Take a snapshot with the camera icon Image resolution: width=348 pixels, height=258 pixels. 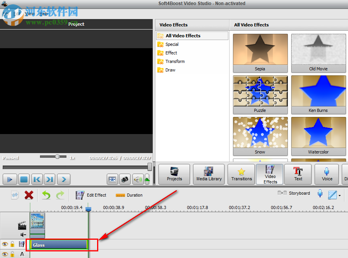coord(125,179)
